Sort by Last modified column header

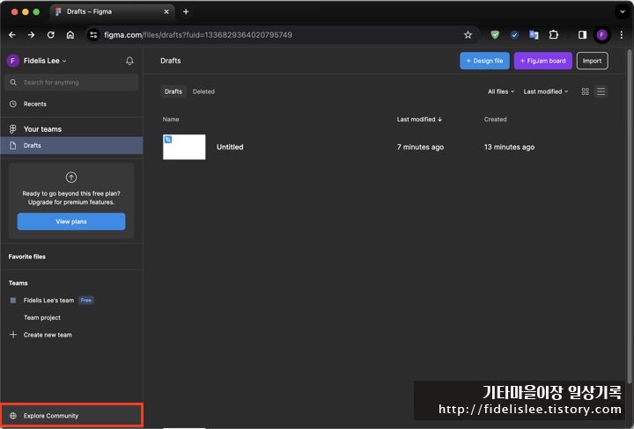coord(419,120)
